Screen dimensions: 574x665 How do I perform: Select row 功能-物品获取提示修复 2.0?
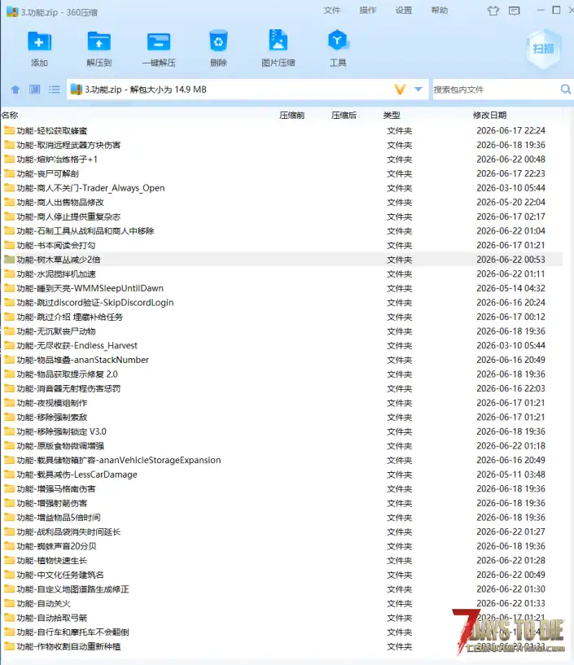(x=283, y=374)
